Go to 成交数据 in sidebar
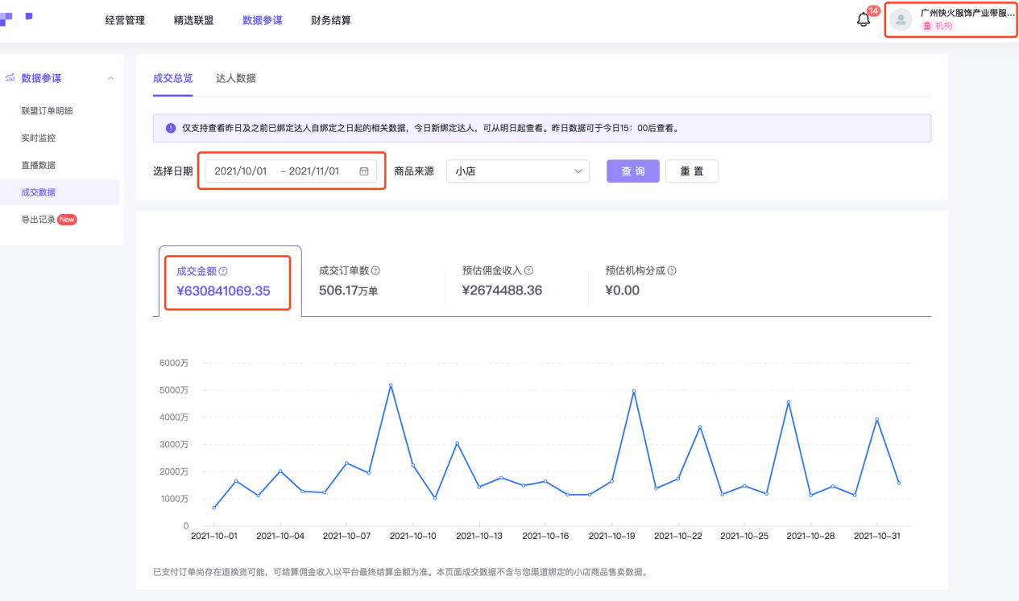 (39, 192)
